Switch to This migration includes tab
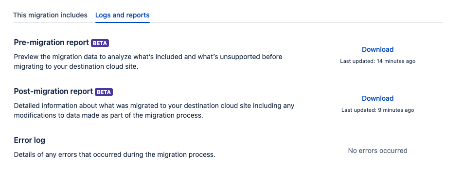The height and width of the screenshot is (184, 464). coord(50,15)
